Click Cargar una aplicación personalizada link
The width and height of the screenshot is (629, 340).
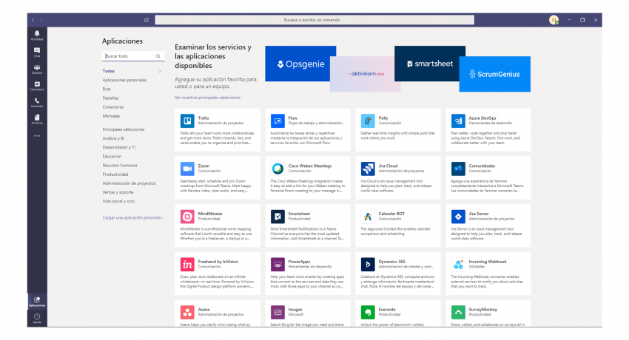[133, 218]
